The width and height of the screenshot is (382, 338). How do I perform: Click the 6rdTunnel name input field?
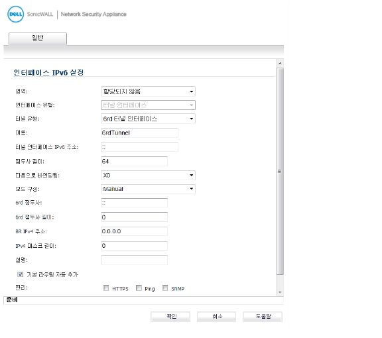tap(139, 133)
